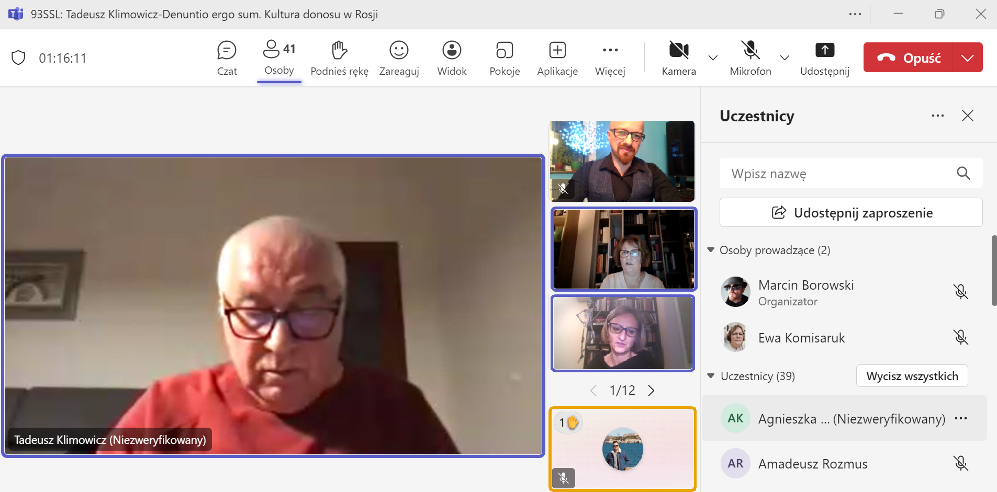Viewport: 997px width, 492px height.
Task: Select Amadeusz Rozmus participant row
Action: pos(844,464)
